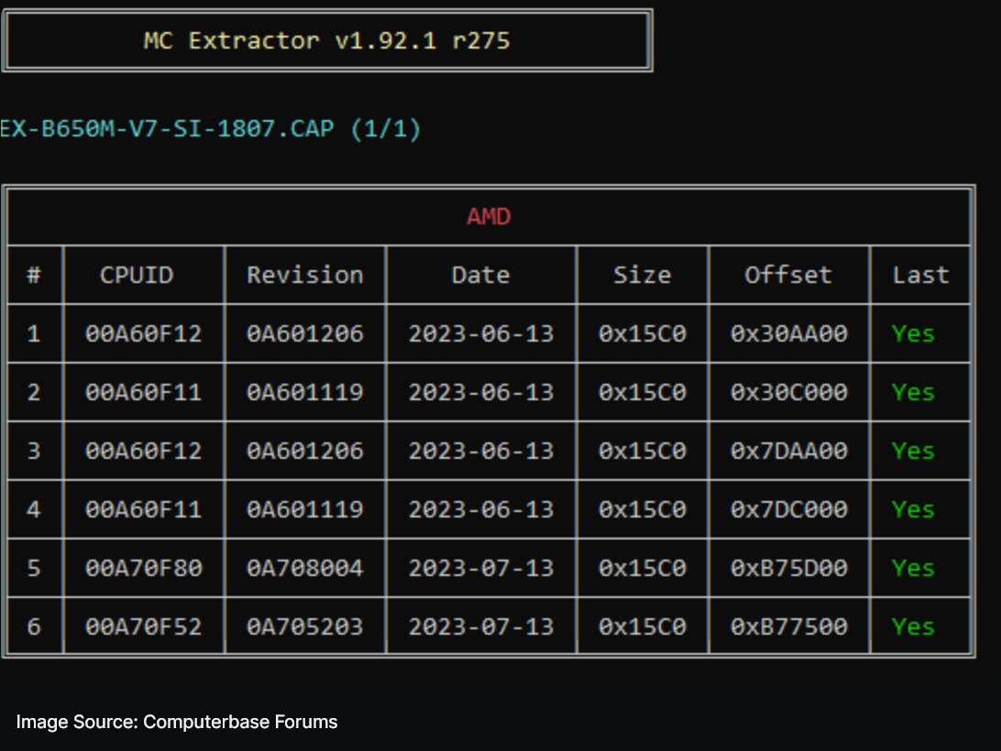Viewport: 1001px width, 751px height.
Task: Click the Size column header
Action: pos(643,275)
